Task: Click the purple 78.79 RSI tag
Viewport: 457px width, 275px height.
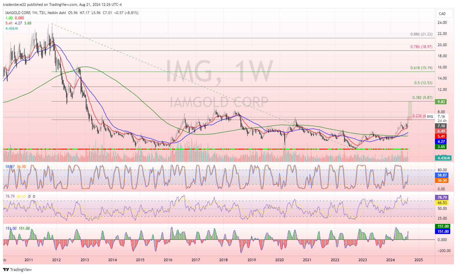Action: 442,198
